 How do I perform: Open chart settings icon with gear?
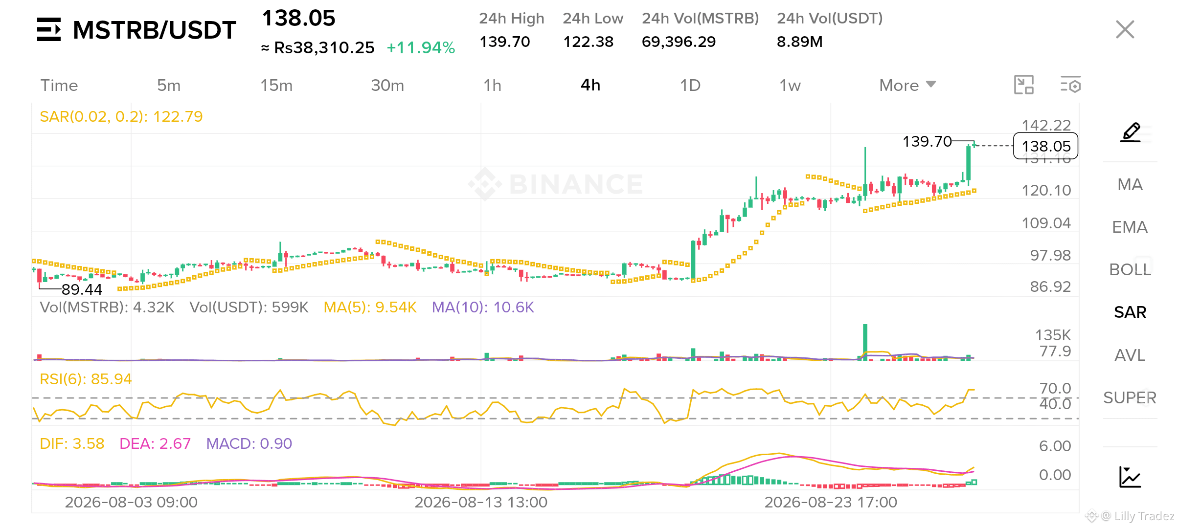tap(1070, 85)
